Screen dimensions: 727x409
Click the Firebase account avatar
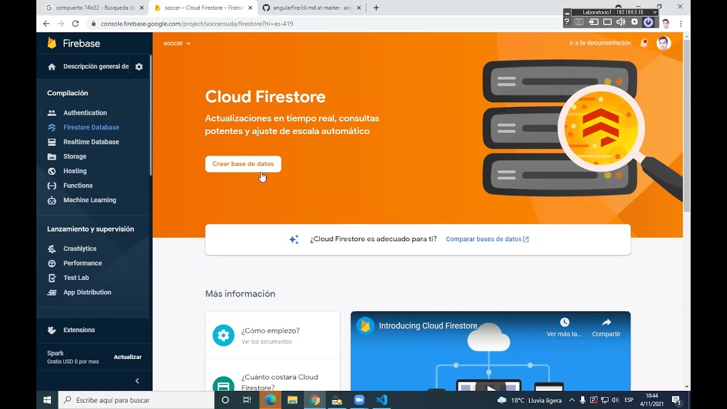point(664,43)
